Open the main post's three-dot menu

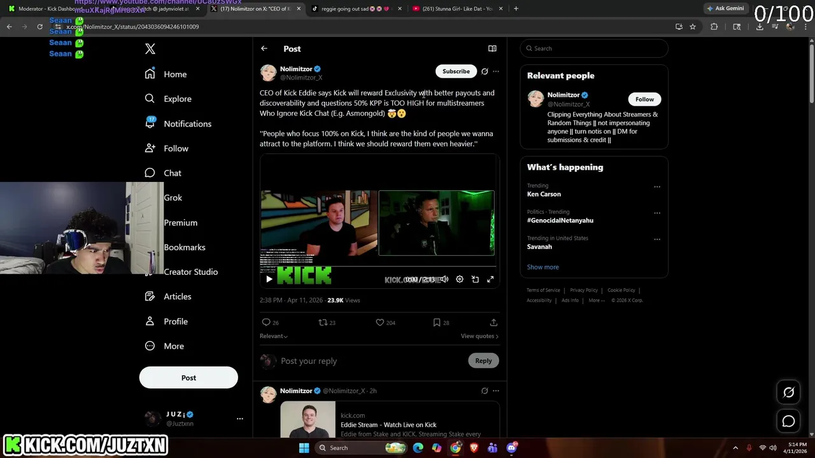click(x=496, y=71)
